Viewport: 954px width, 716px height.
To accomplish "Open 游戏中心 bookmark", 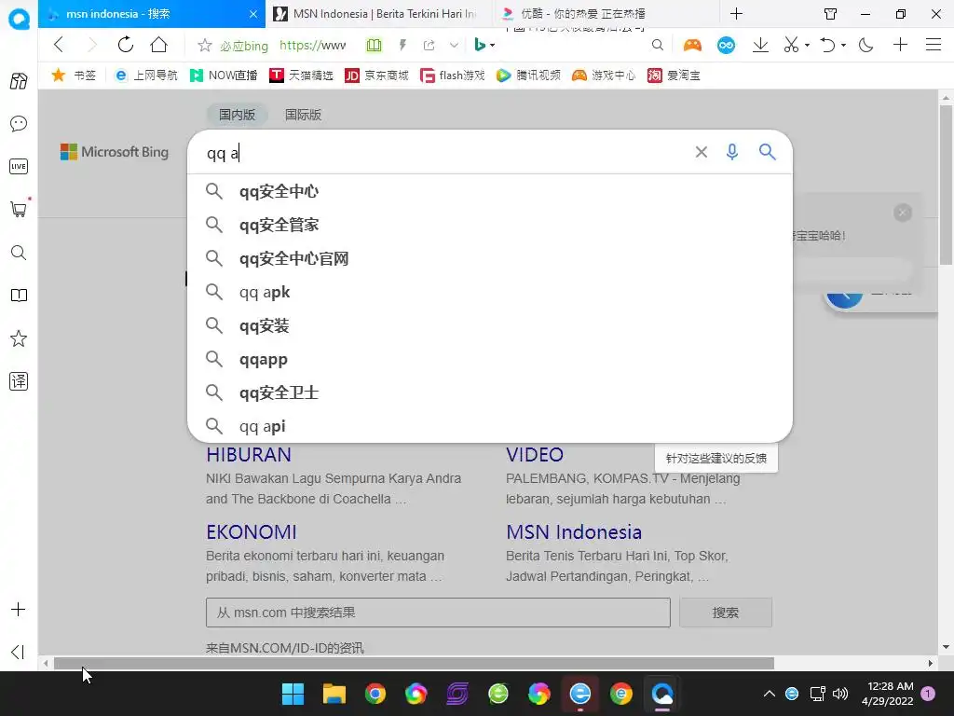I will pos(604,75).
